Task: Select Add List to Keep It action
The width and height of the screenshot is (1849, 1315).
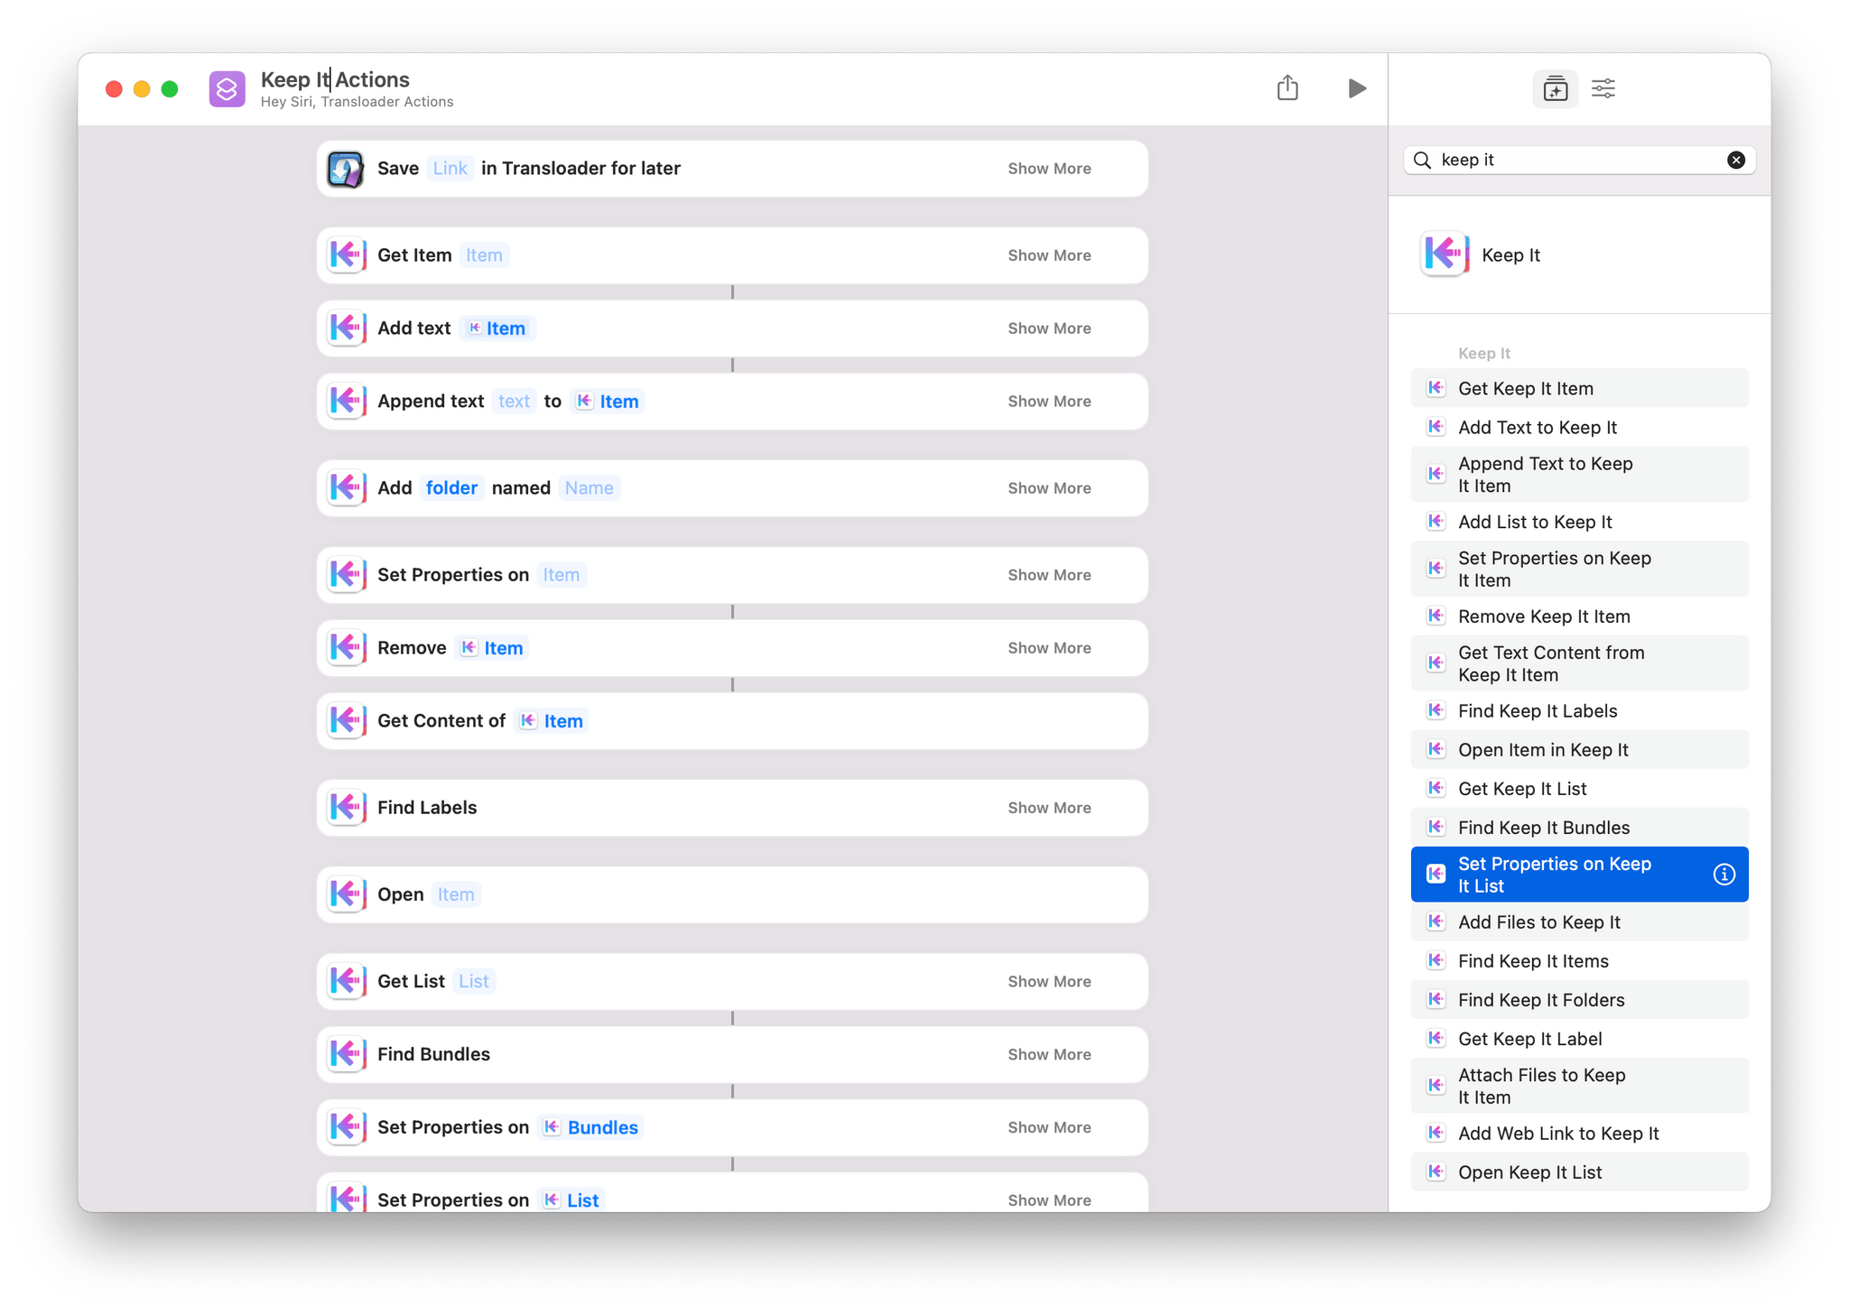Action: pos(1579,522)
